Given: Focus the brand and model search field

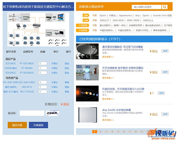Looking at the screenshot, I should coord(147,7).
